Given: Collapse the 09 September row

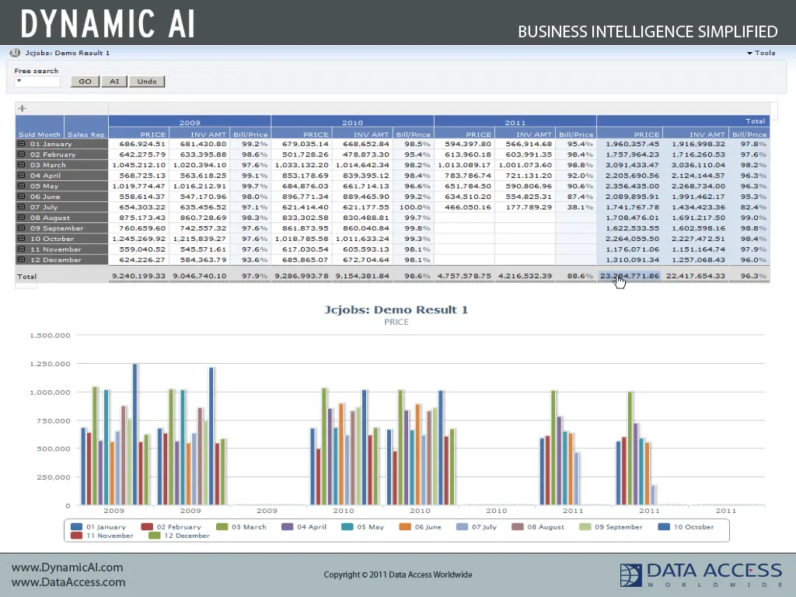Looking at the screenshot, I should (21, 228).
